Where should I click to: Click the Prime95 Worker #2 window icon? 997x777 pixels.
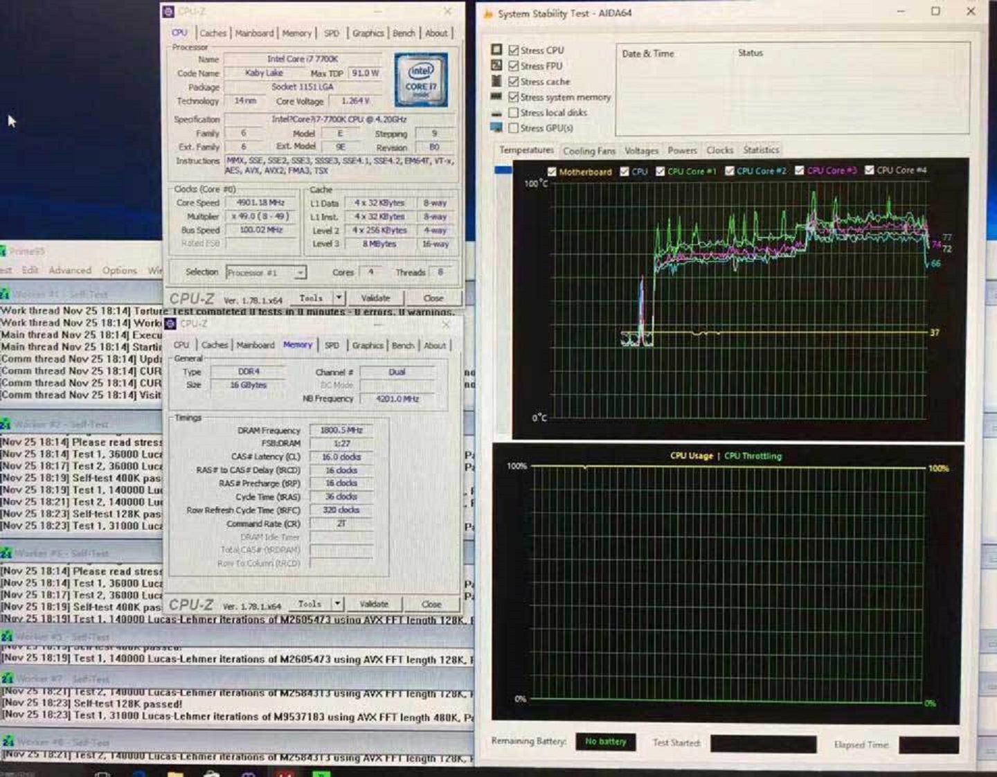coord(6,424)
